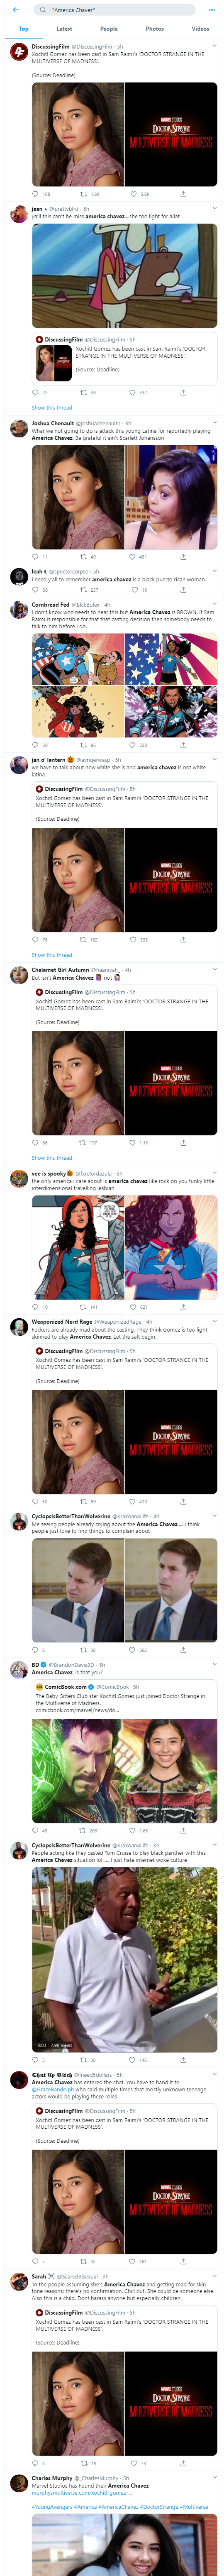Open the three-dot menu next to the search bar
This screenshot has width=224, height=2576.
coord(211,10)
